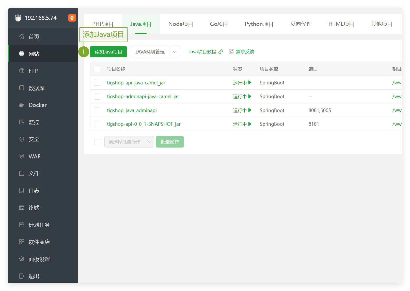
Task: Click the 需求反馈 link
Action: coord(245,52)
